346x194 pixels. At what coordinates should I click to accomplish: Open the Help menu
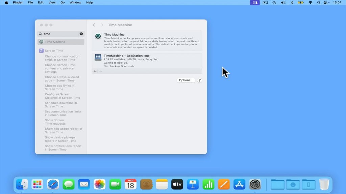pos(89,2)
